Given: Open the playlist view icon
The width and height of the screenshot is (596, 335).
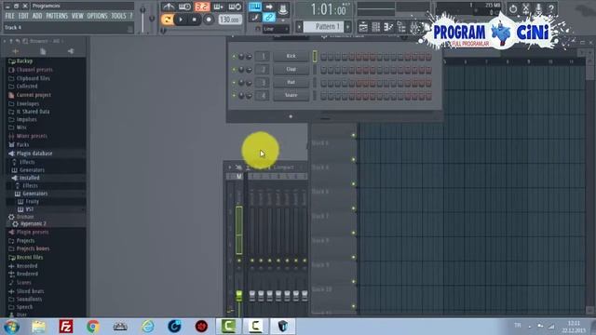Looking at the screenshot, I should (363, 27).
